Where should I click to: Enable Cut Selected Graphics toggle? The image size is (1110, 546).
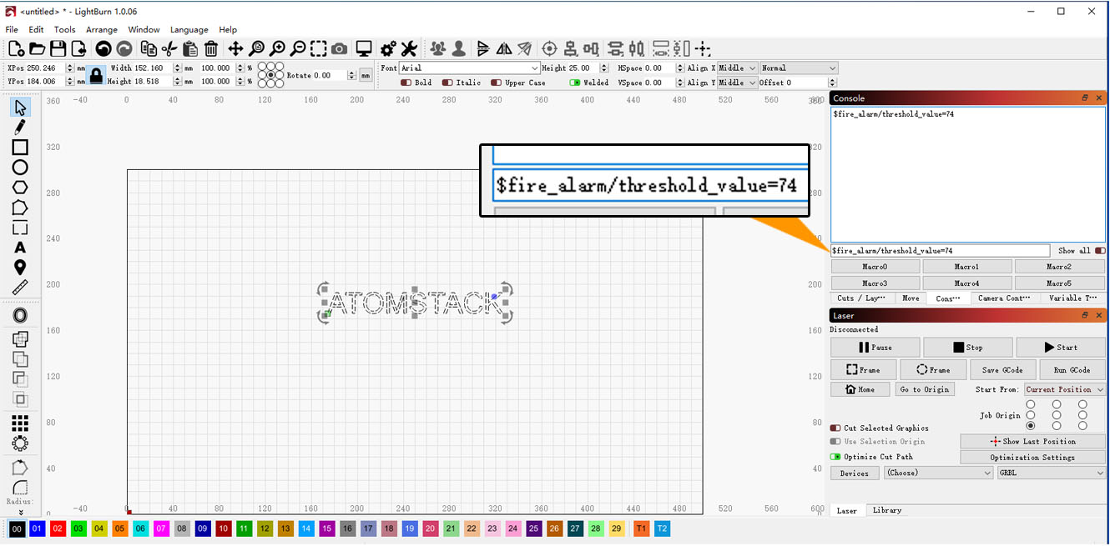(x=835, y=428)
